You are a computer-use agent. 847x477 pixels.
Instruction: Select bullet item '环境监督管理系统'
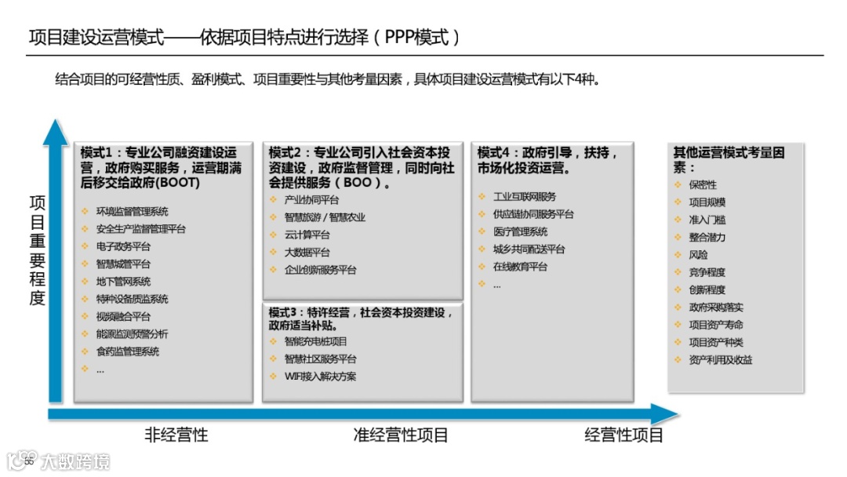click(x=132, y=211)
